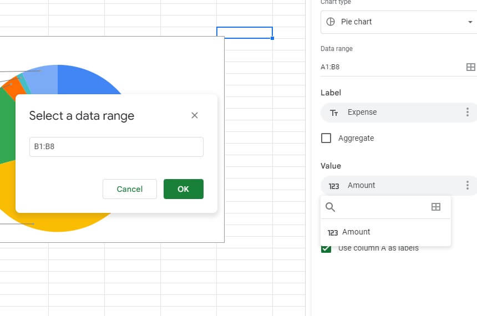Click the Cancel button in the dialog
The image size is (477, 316).
click(130, 189)
